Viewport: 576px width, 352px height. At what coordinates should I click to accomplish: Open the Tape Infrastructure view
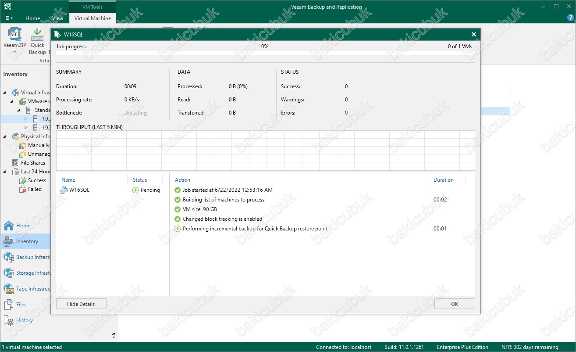26,289
